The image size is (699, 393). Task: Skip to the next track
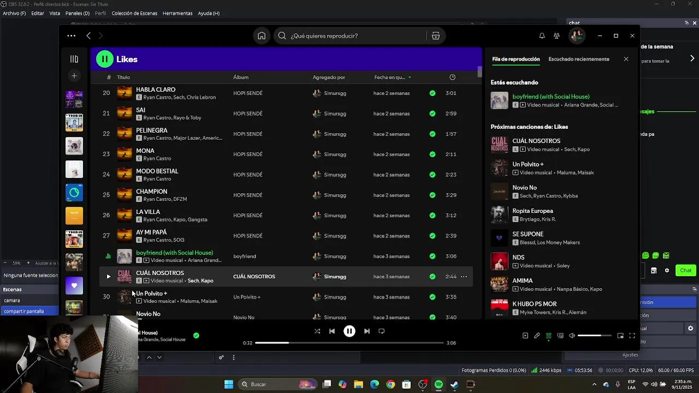click(x=367, y=331)
